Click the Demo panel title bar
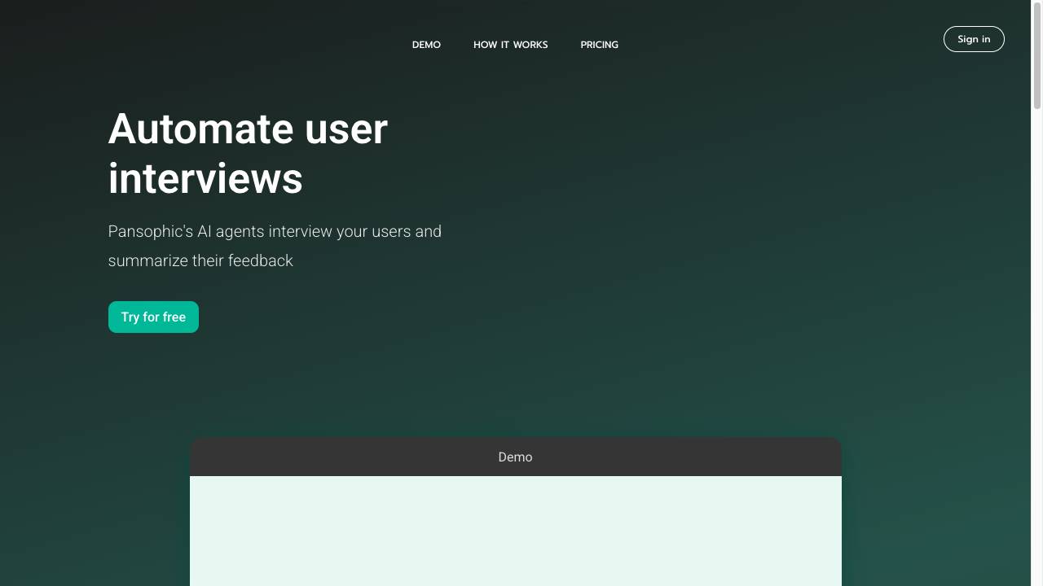 [x=516, y=457]
